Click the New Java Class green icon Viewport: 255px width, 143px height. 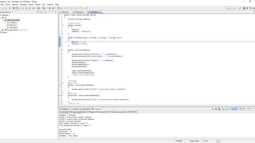[x=53, y=8]
